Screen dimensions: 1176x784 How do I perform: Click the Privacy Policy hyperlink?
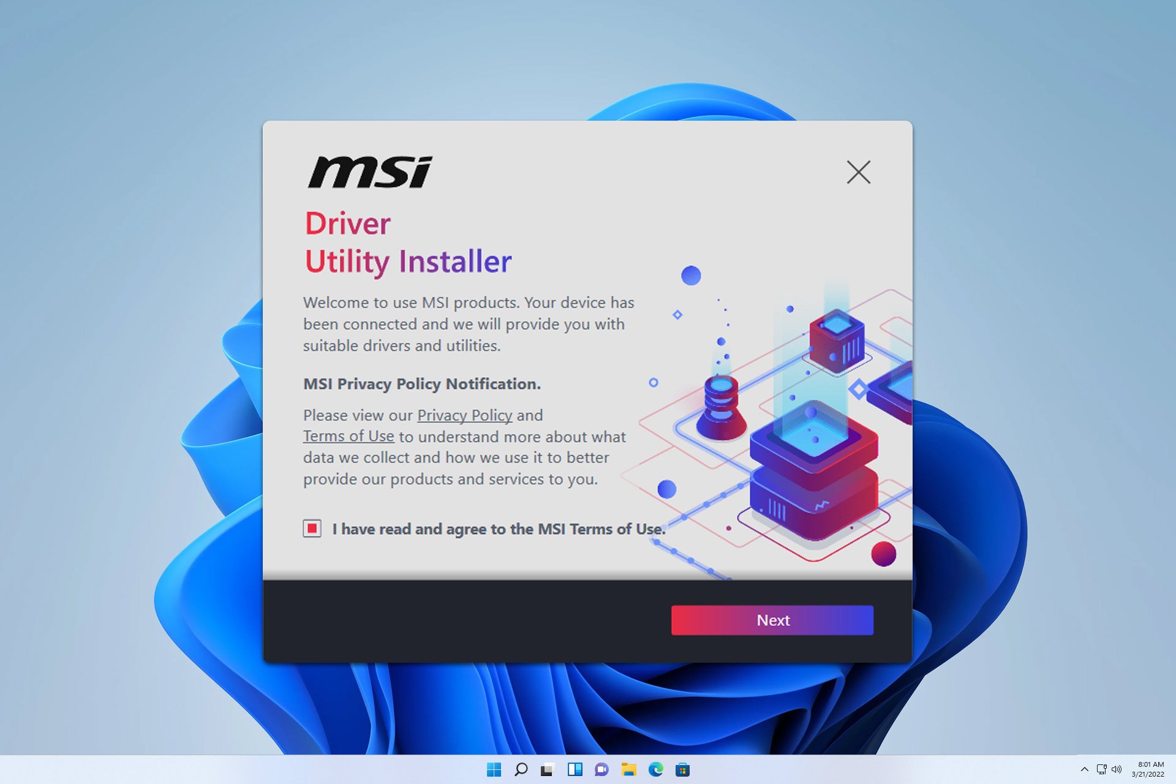coord(465,415)
